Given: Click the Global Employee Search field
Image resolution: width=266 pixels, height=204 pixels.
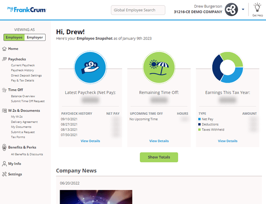Looking at the screenshot, I should click(x=138, y=10).
